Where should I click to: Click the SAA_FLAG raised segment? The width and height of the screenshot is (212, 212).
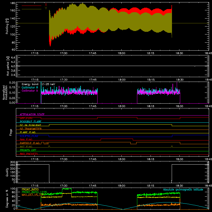pos(117,139)
